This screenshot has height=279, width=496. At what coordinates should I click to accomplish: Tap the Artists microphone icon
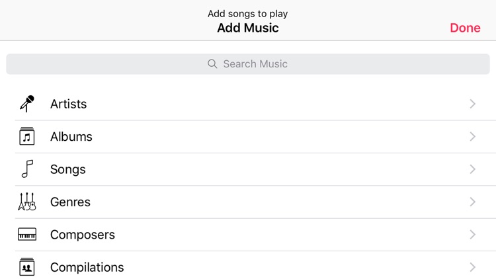[x=27, y=104]
